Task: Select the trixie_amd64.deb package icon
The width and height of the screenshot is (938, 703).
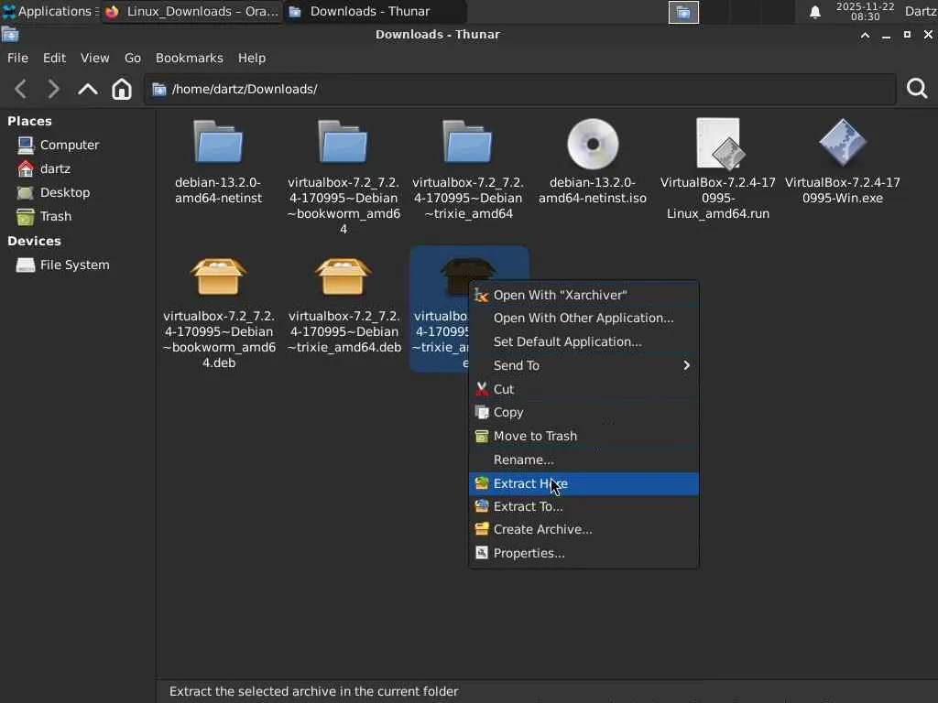Action: [x=343, y=276]
